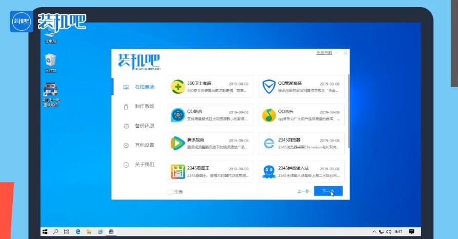The image size is (458, 239).
Task: Click the 2345浏览器 title text
Action: (x=289, y=140)
